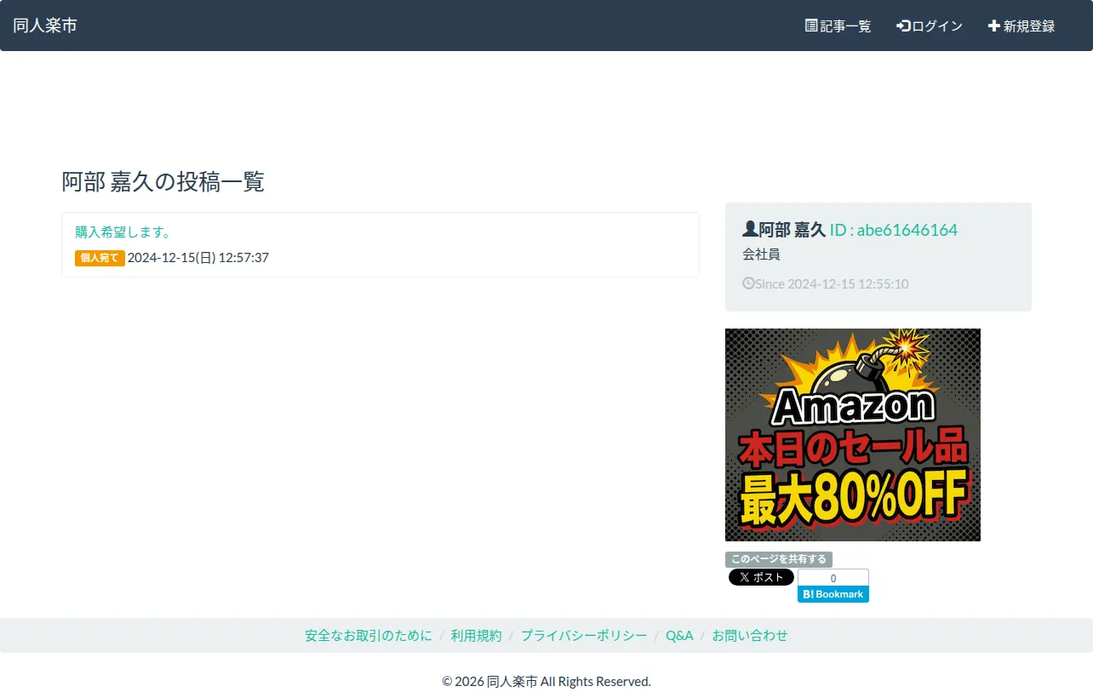Open the Q&A footer link
This screenshot has width=1093, height=692.
coord(679,636)
